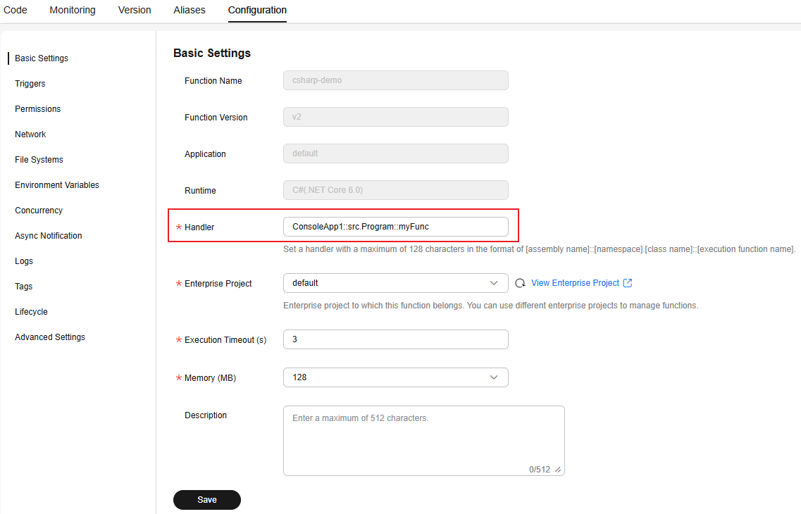The height and width of the screenshot is (514, 801).
Task: Open the Monitoring tab
Action: pos(73,10)
